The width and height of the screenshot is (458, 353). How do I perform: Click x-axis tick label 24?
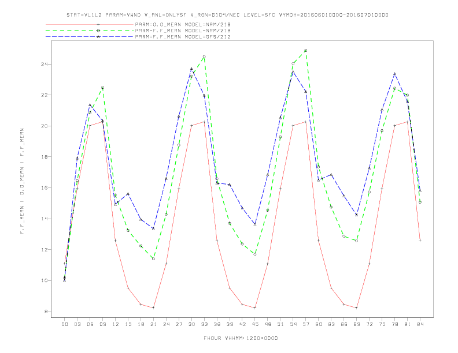(166, 324)
